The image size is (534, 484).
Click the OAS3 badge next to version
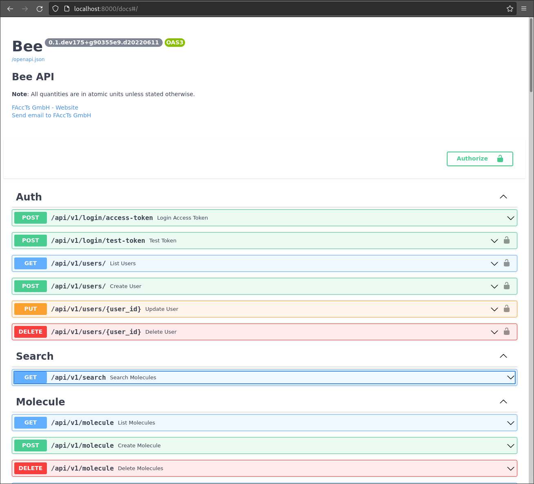tap(174, 42)
